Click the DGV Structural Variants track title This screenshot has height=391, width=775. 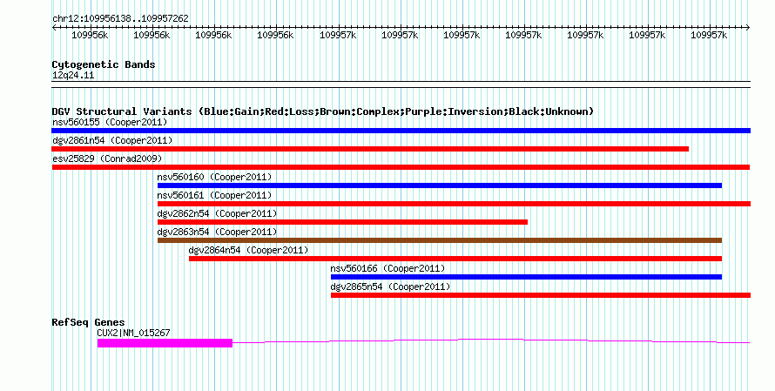323,111
